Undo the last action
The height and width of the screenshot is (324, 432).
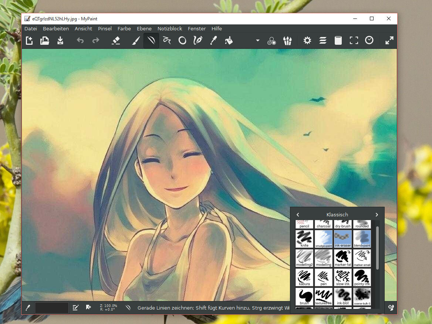[x=80, y=41]
